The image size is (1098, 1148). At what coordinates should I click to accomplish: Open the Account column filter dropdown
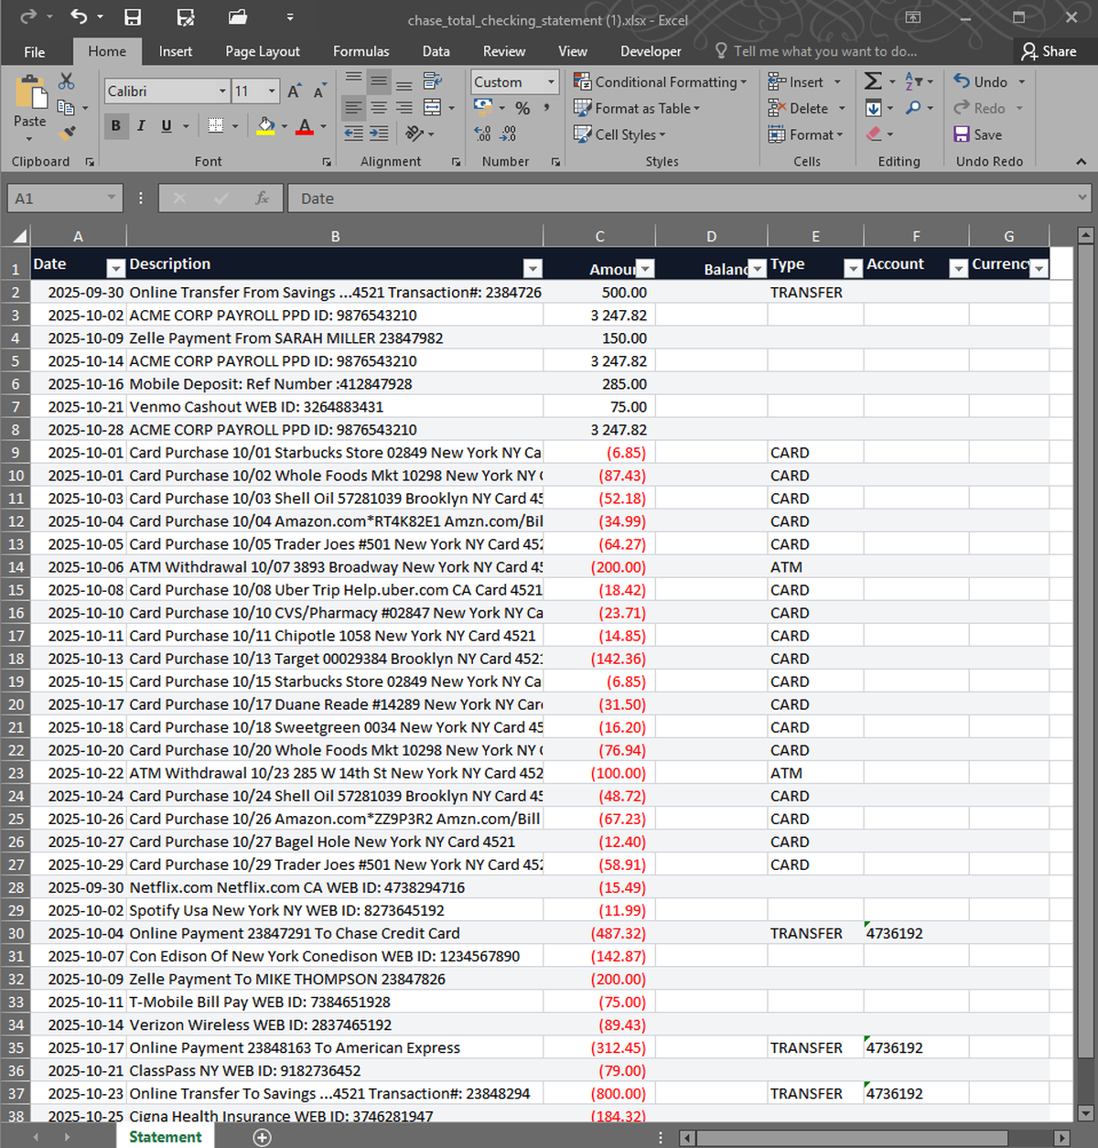958,268
